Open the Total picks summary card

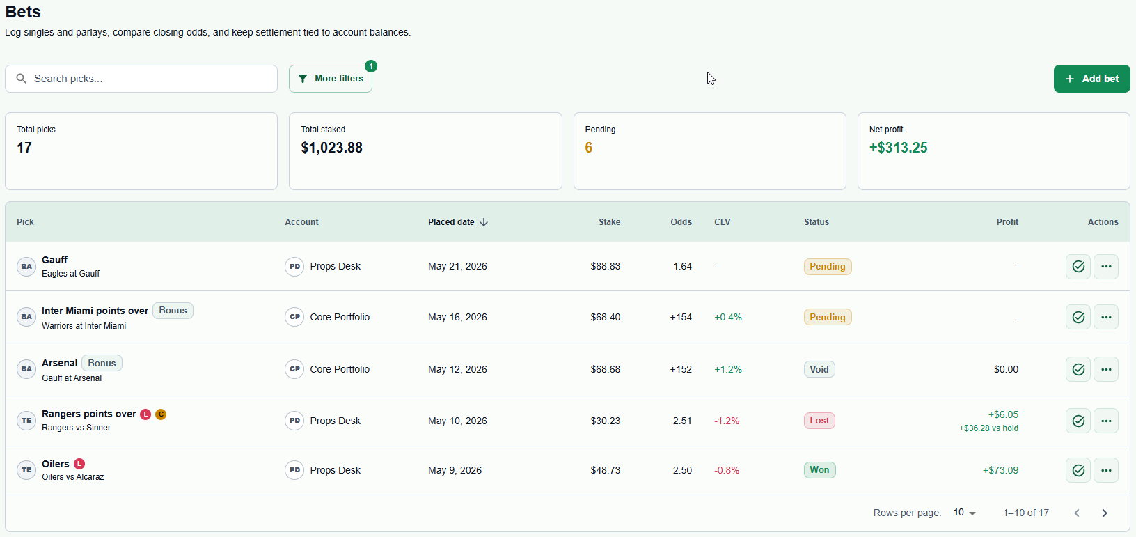coord(141,151)
